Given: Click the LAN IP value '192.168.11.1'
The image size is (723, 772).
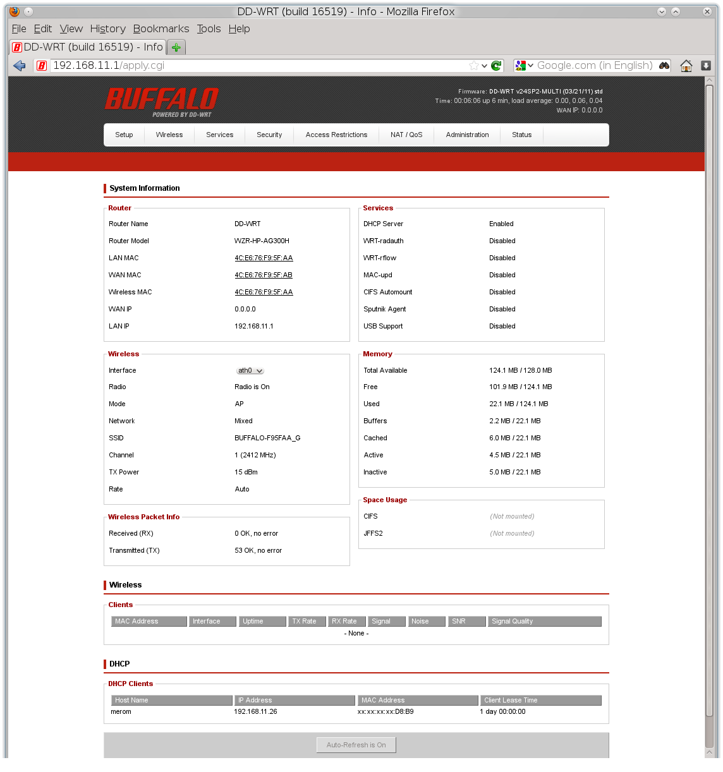Looking at the screenshot, I should pos(254,327).
